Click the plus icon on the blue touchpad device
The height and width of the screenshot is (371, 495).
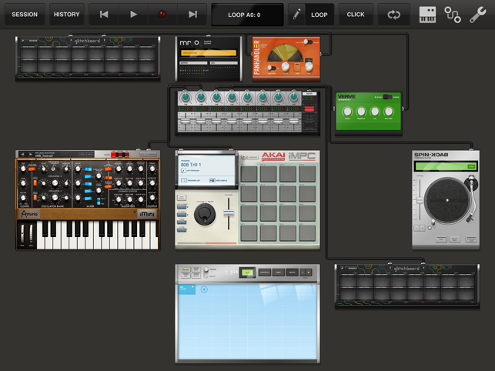coord(204,290)
